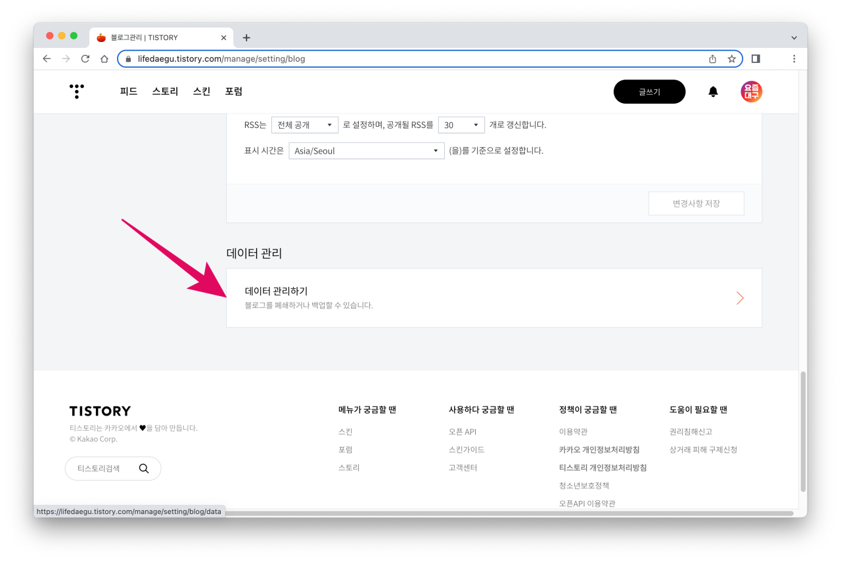Image resolution: width=841 pixels, height=562 pixels.
Task: Reload the page with the refresh icon
Action: coord(85,58)
